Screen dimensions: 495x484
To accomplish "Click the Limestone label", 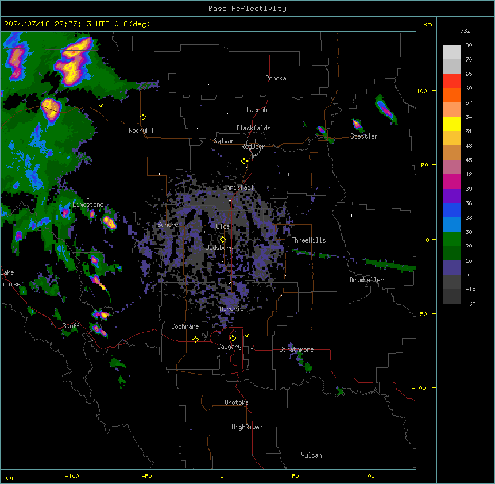I will (x=88, y=205).
